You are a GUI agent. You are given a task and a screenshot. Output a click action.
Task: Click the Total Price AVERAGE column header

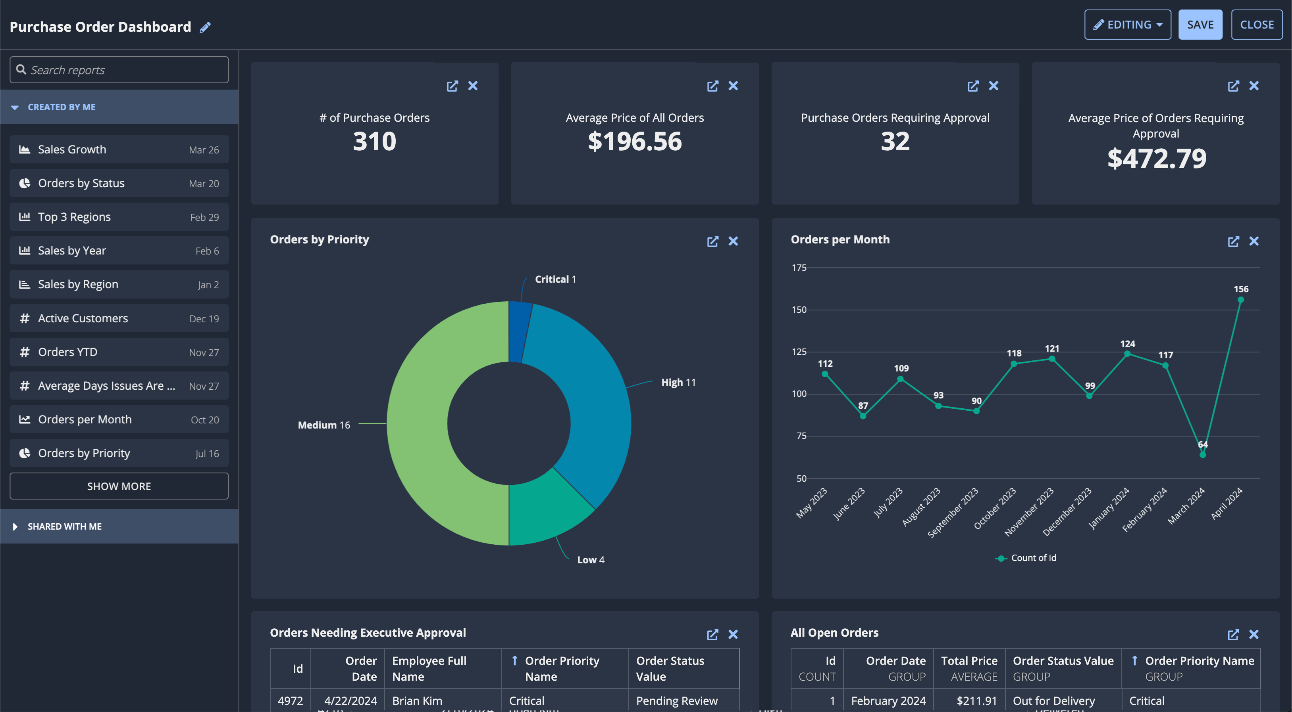coord(969,668)
